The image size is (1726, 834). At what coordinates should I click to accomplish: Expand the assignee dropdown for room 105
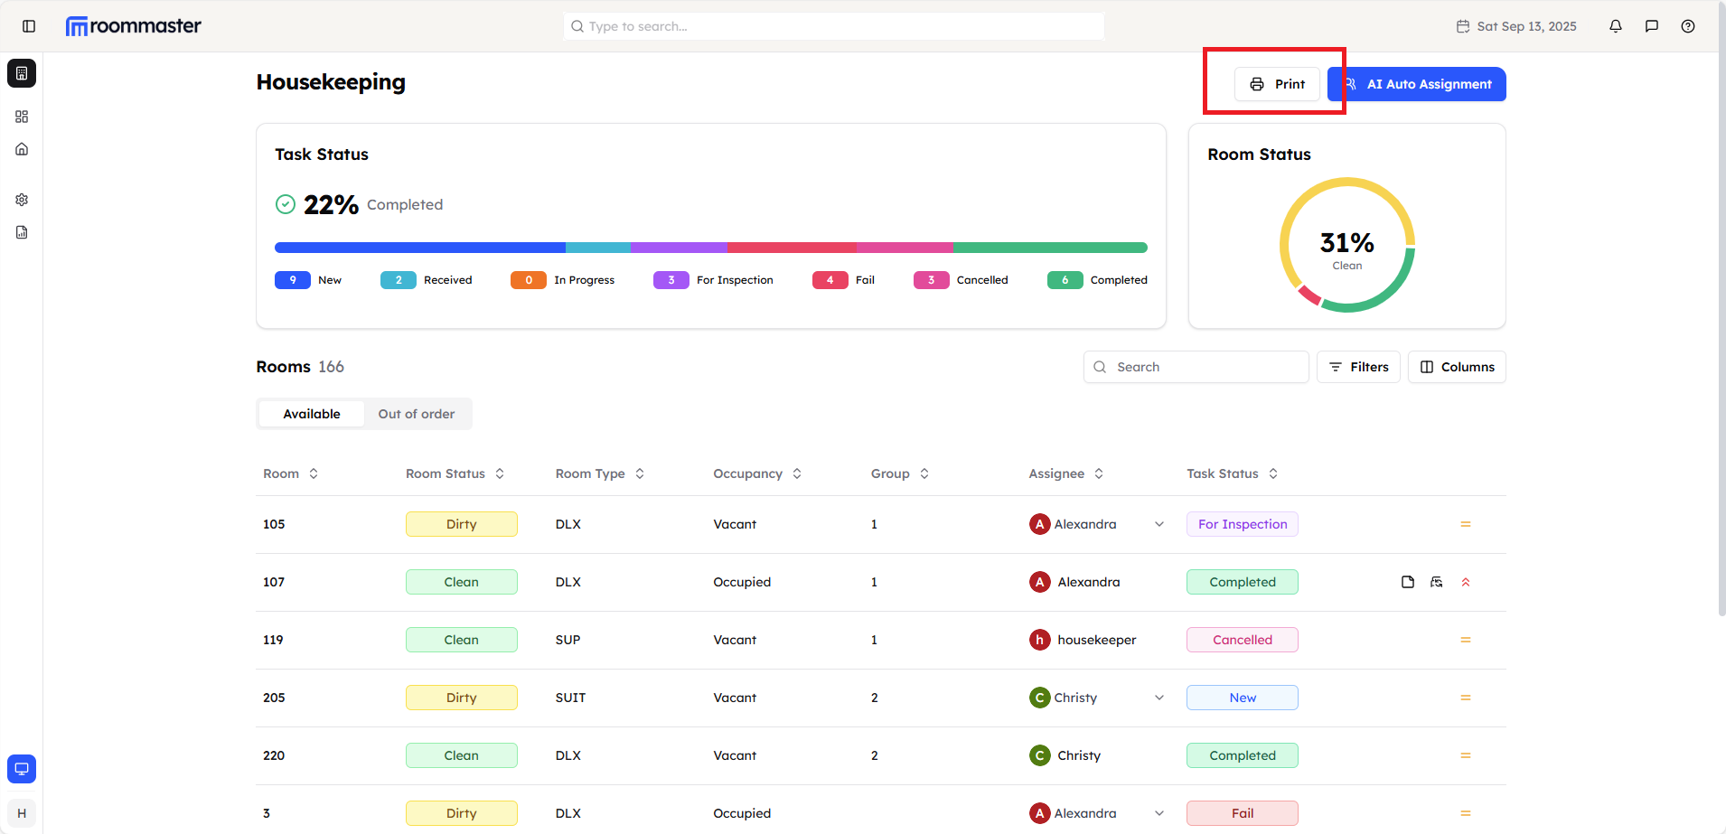(x=1159, y=524)
